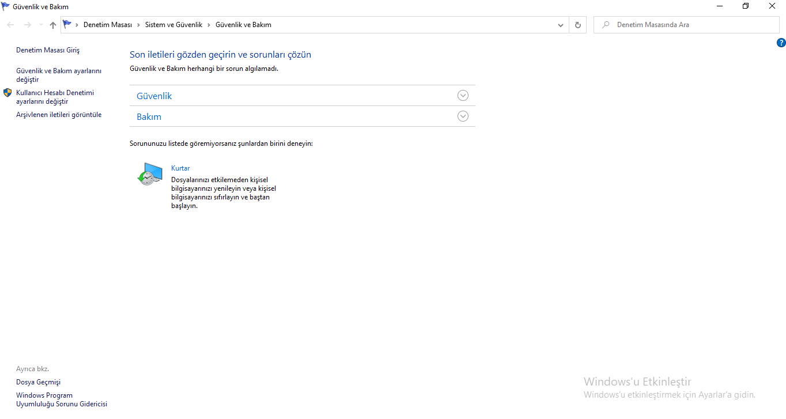Click the flag icon in address bar
This screenshot has width=786, height=419.
[x=67, y=25]
